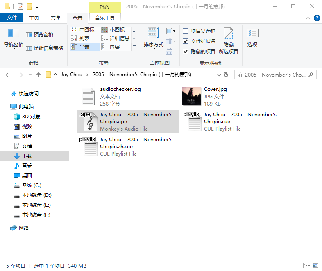Hide selected items button
The height and width of the screenshot is (271, 322).
[228, 41]
